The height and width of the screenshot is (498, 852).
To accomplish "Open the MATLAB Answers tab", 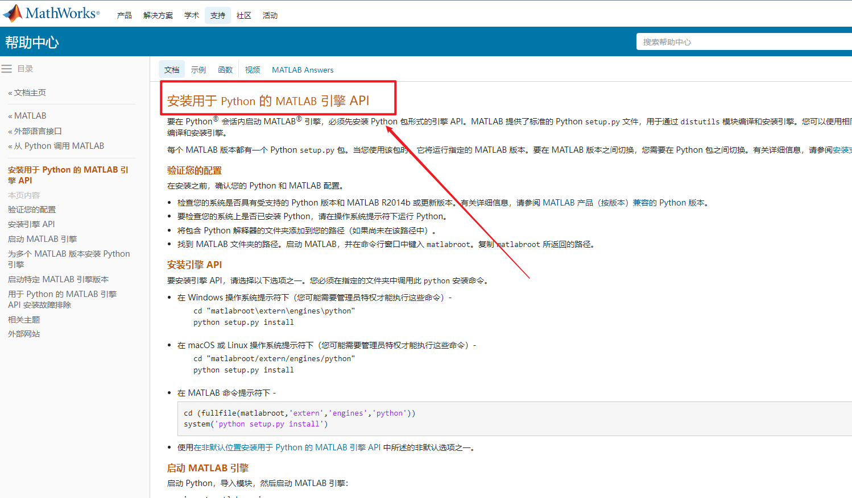I will coord(303,70).
